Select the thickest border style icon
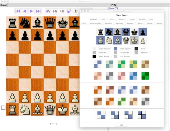This screenshot has height=131, width=170. [142, 115]
